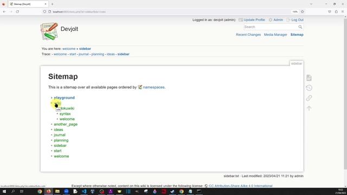Open CC Attribution-Share Alike 4.0 license link
Screen dimensions: 347x195
(x=240, y=186)
